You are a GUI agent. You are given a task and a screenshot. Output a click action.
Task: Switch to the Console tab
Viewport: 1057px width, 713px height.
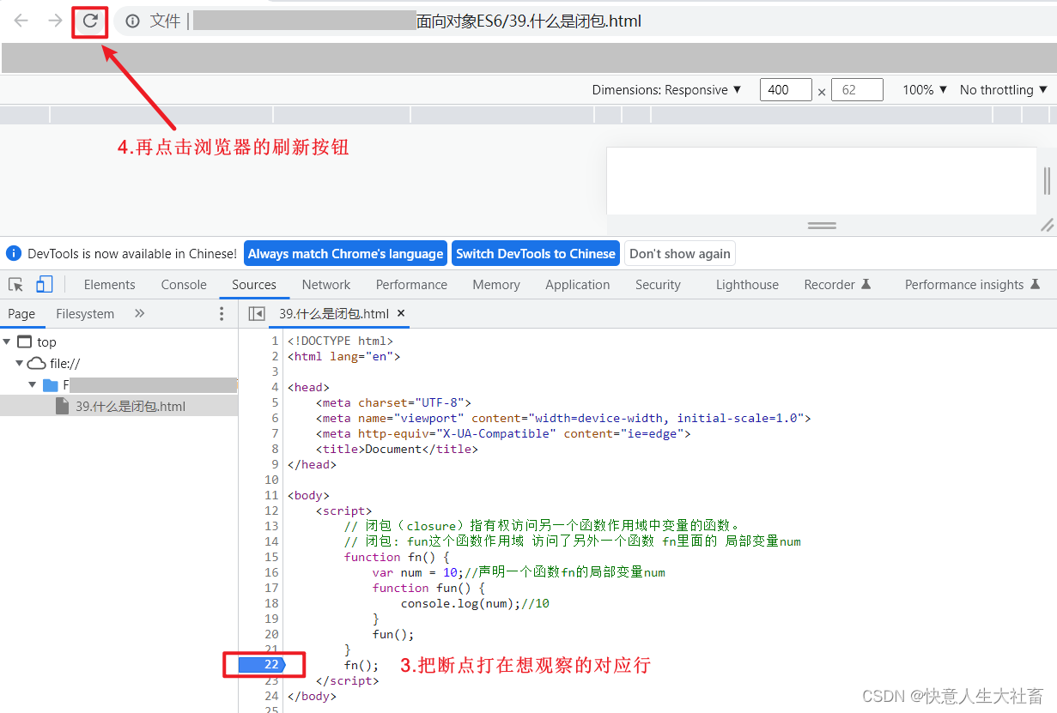click(183, 284)
